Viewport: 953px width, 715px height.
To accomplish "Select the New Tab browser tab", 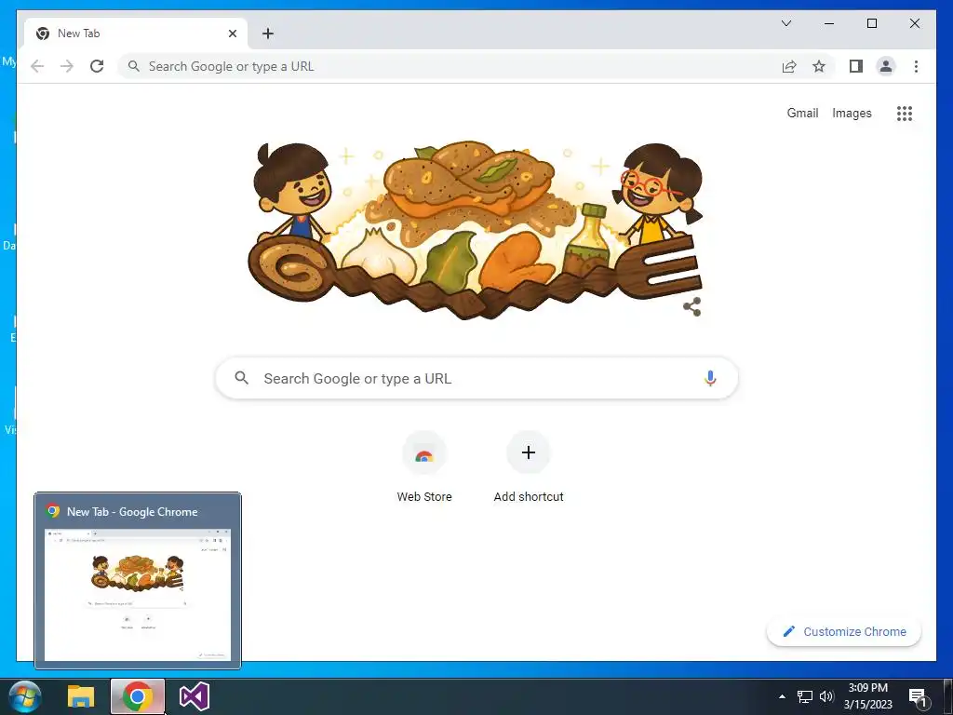I will pyautogui.click(x=136, y=34).
